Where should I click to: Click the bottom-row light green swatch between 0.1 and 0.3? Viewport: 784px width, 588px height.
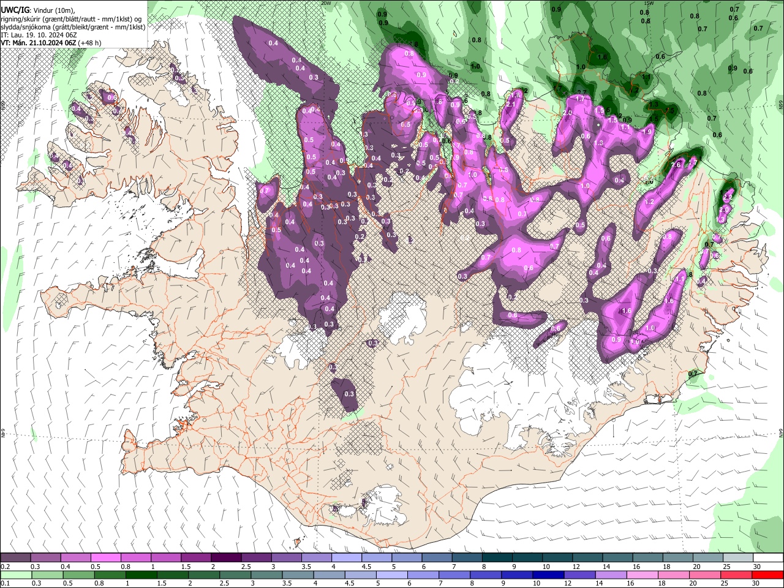click(x=15, y=575)
